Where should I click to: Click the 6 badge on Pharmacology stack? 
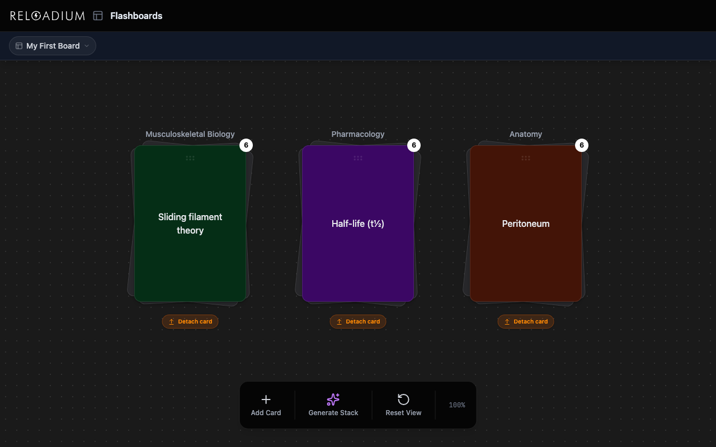(x=414, y=145)
